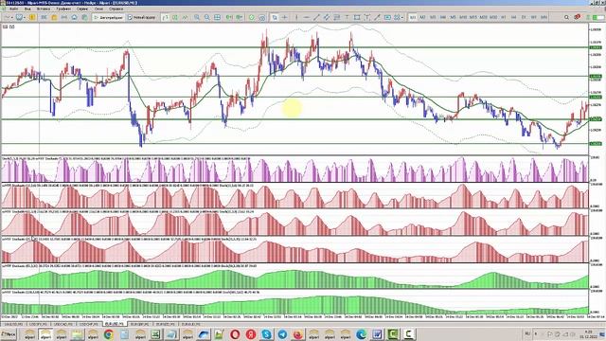Switch to M5 timeframe
Screen dimensions: 606x341
pyautogui.click(x=453, y=17)
